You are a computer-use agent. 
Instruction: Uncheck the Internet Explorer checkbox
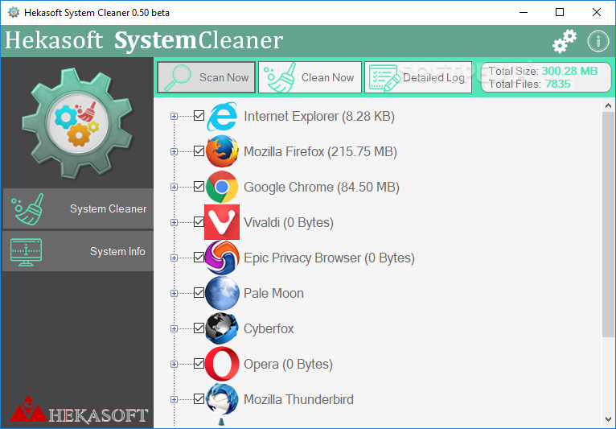199,116
